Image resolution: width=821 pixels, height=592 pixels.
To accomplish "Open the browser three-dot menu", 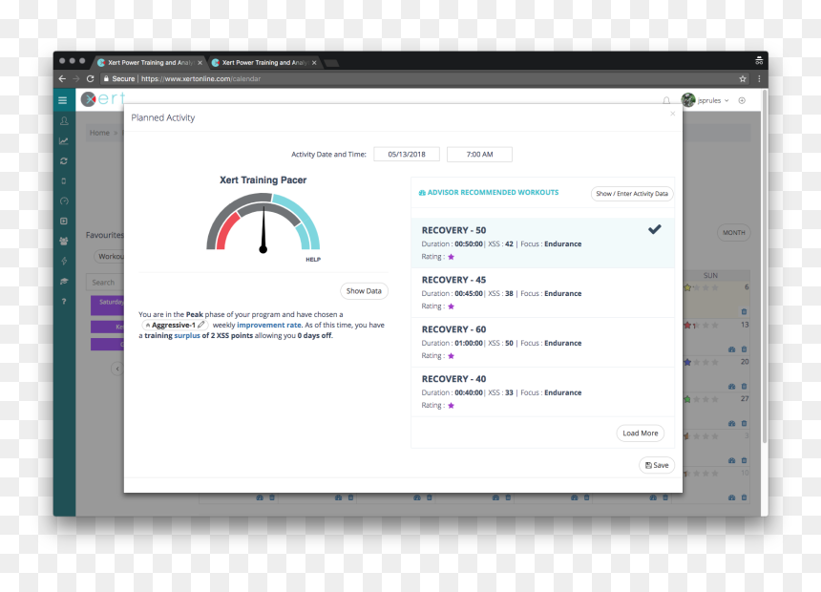I will click(759, 78).
